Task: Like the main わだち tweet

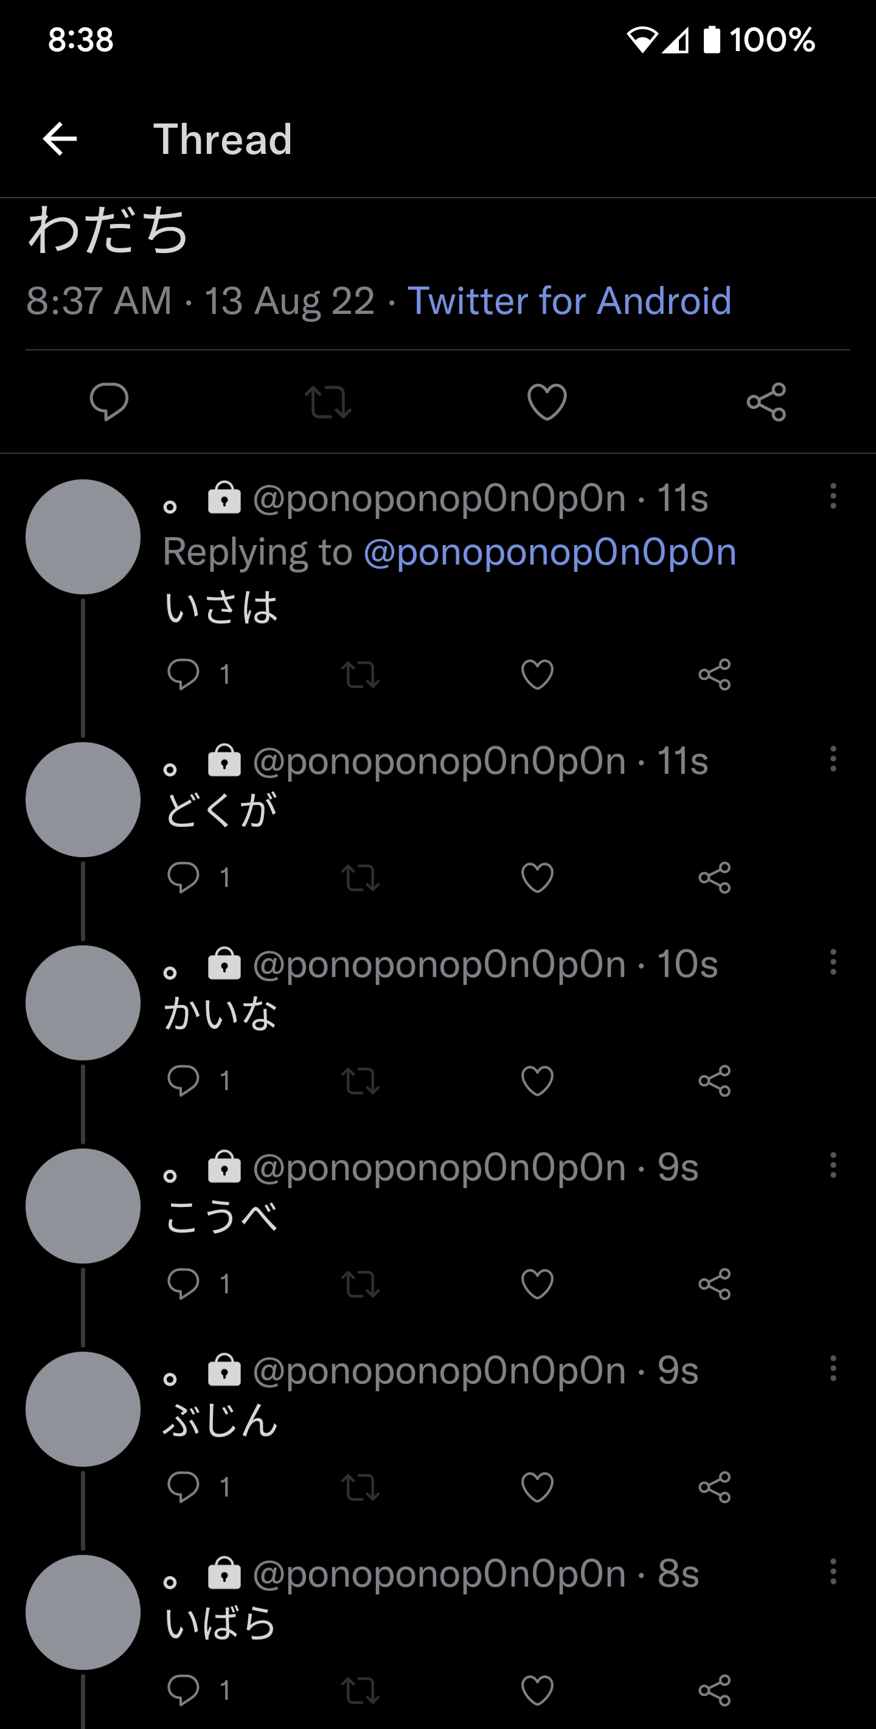Action: click(x=547, y=402)
